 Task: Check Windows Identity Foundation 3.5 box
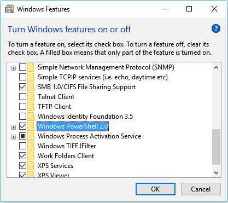pyautogui.click(x=22, y=117)
